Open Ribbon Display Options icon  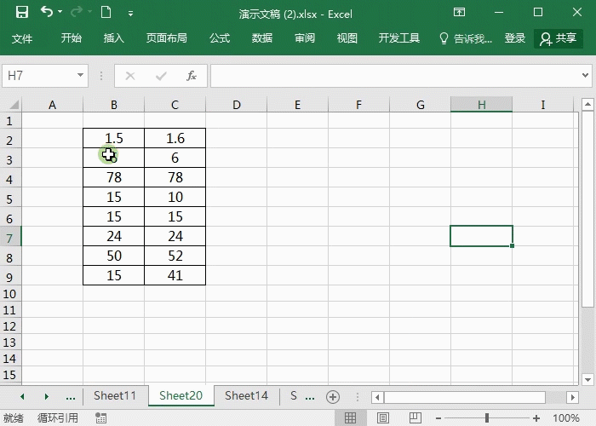(459, 12)
